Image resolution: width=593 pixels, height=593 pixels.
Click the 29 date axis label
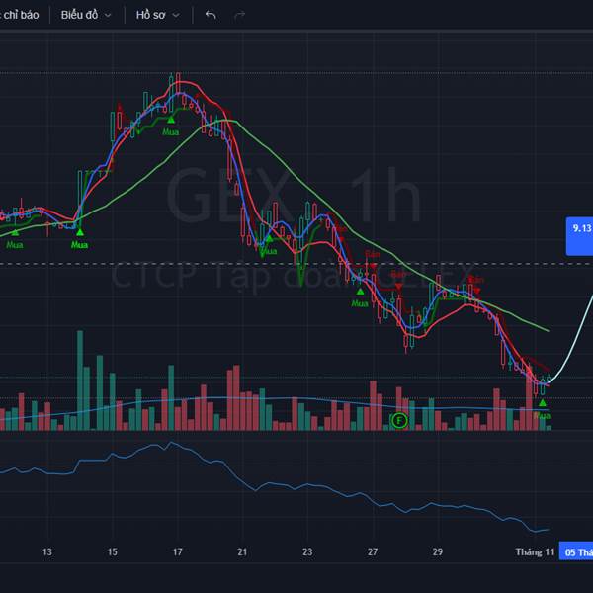[438, 552]
